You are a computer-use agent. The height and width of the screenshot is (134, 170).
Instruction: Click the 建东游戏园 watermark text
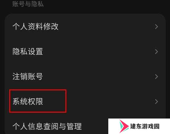tap(145, 126)
